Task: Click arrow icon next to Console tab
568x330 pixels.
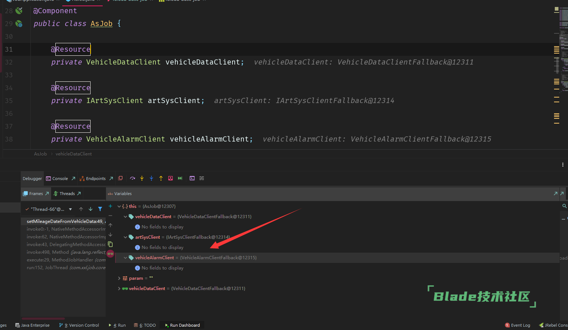Action: [x=73, y=179]
